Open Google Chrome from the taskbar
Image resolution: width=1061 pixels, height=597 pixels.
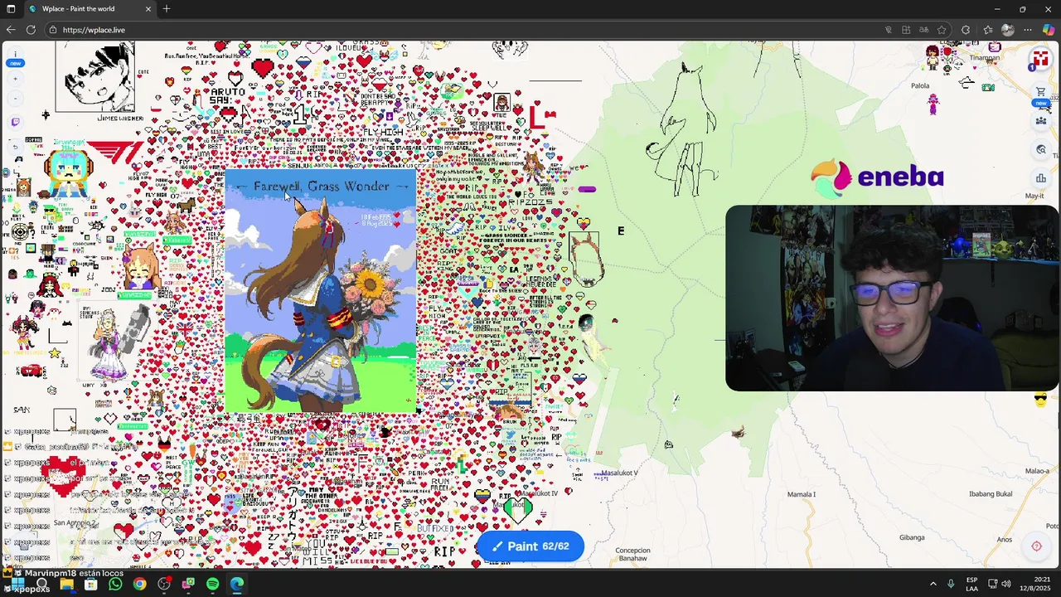click(139, 585)
